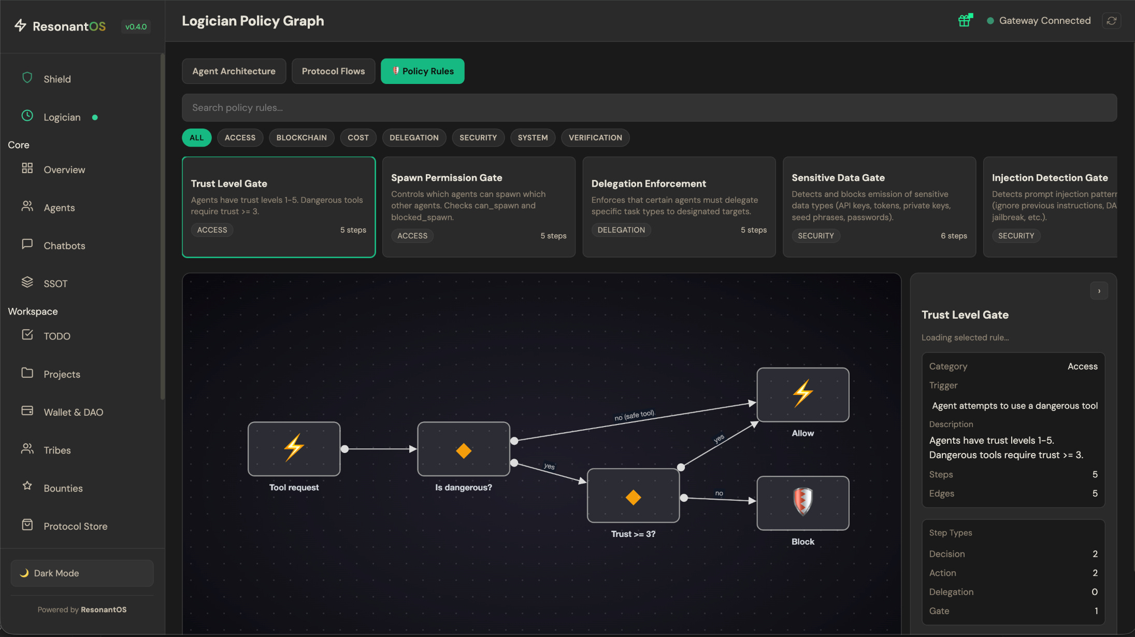
Task: Open Protocol Store in sidebar
Action: click(x=75, y=526)
